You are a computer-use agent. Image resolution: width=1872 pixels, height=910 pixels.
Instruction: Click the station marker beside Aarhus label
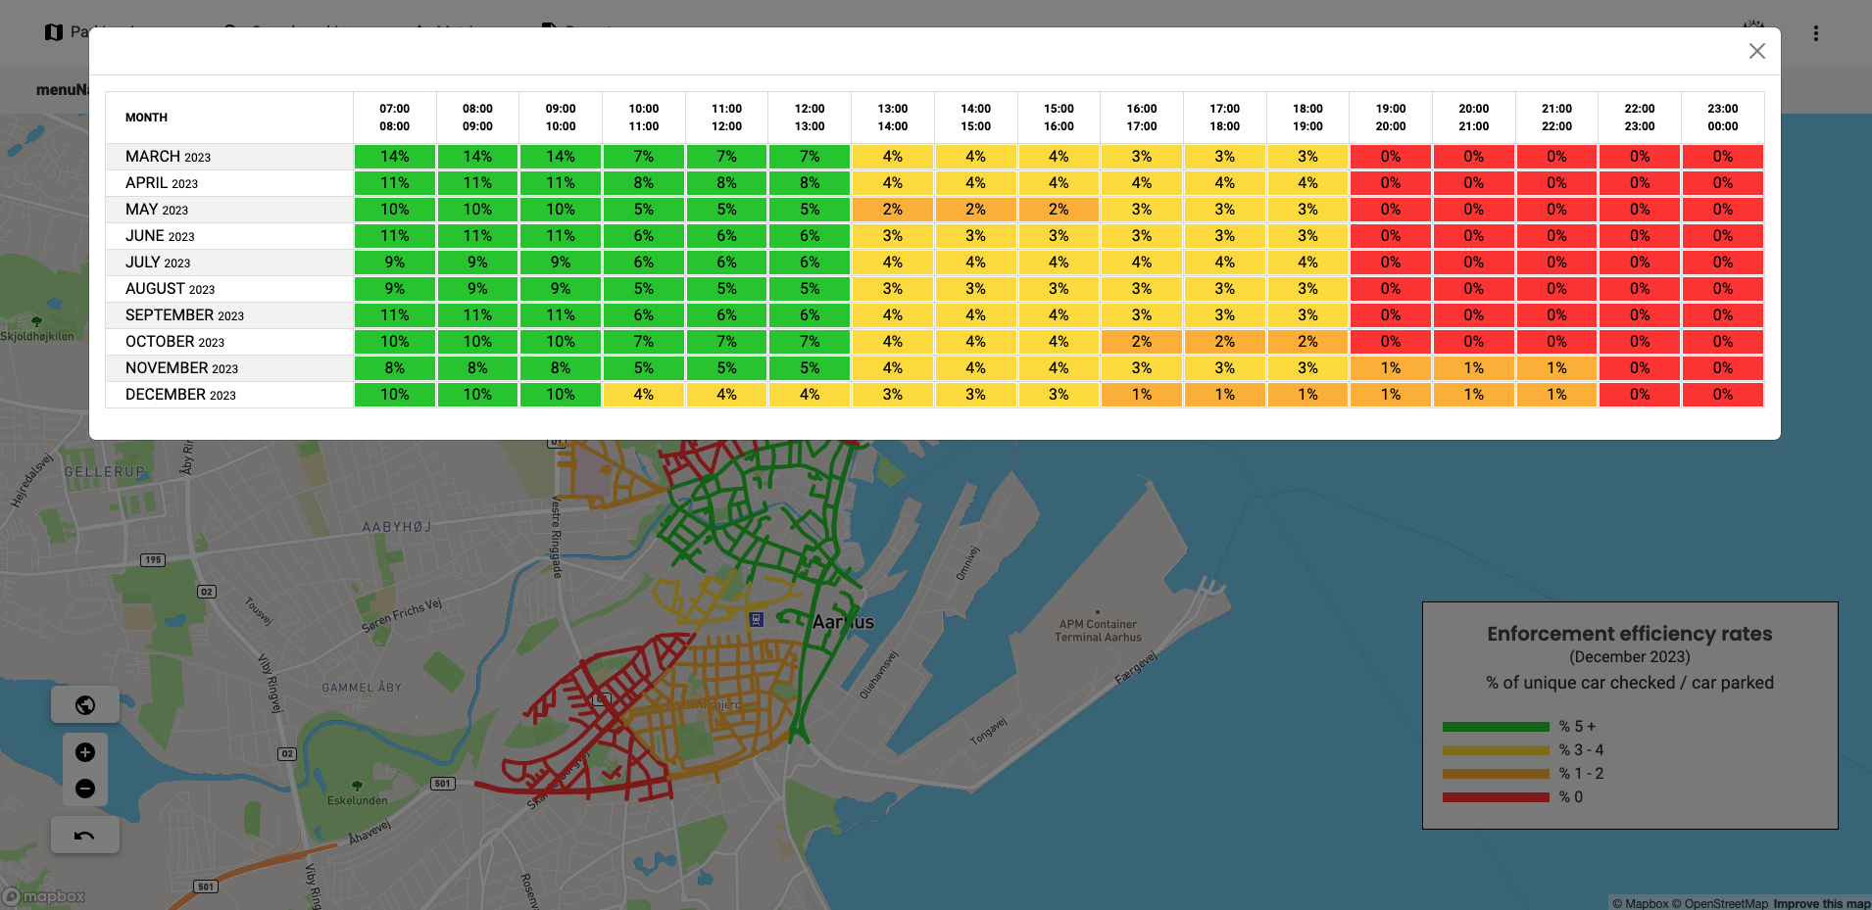click(756, 619)
